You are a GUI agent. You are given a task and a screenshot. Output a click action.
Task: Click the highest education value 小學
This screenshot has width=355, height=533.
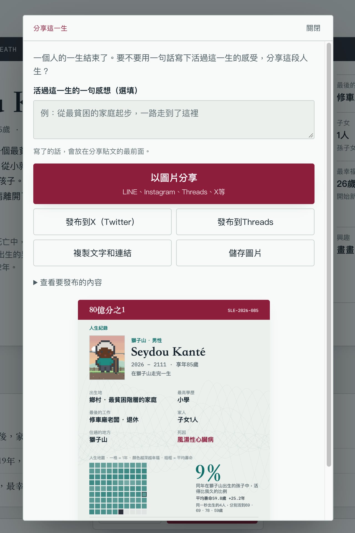coord(183,399)
